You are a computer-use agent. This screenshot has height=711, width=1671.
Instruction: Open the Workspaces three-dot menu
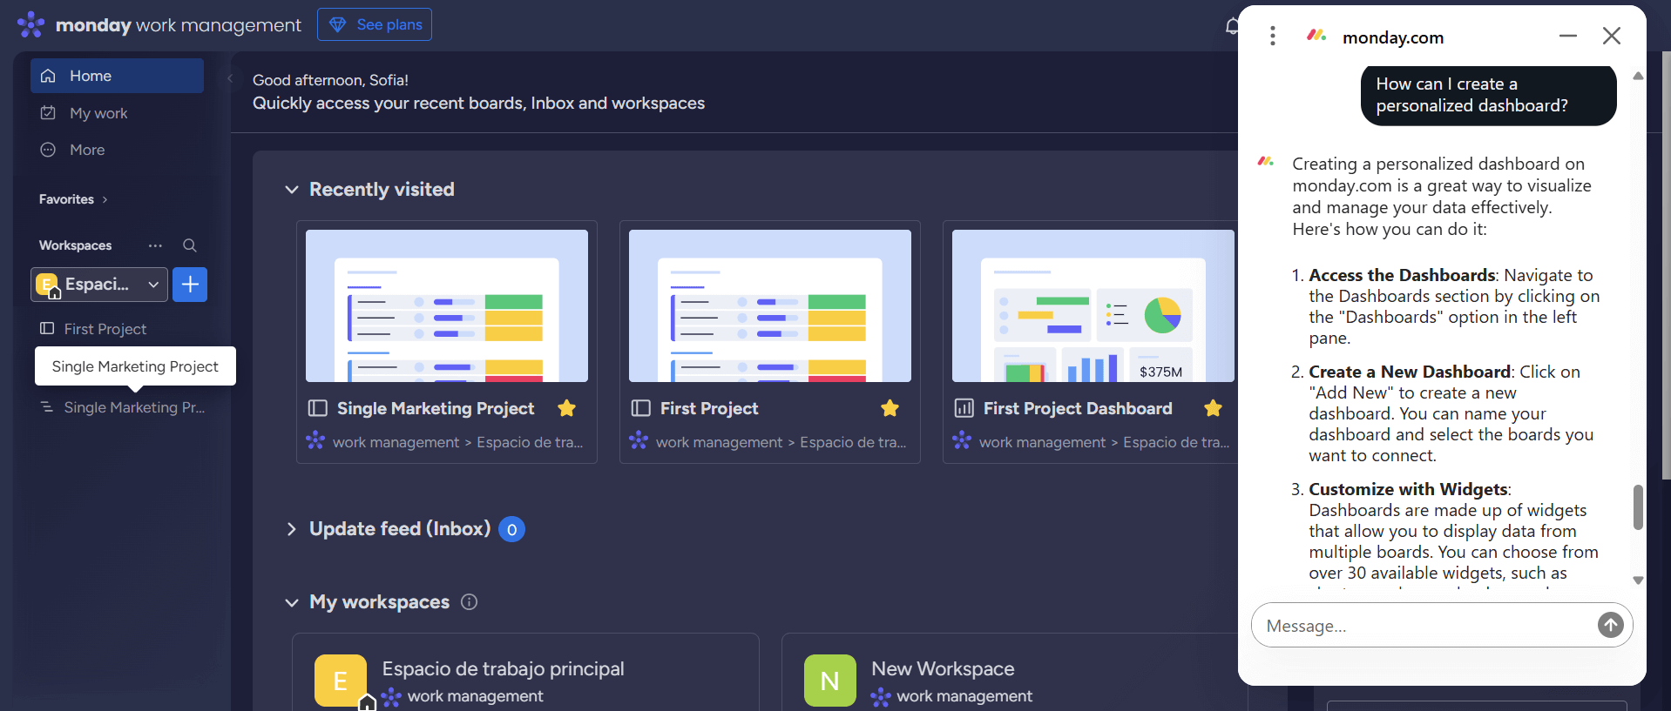[155, 245]
